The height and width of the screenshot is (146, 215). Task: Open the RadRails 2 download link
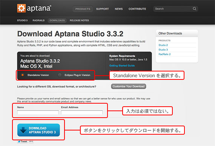(164, 54)
